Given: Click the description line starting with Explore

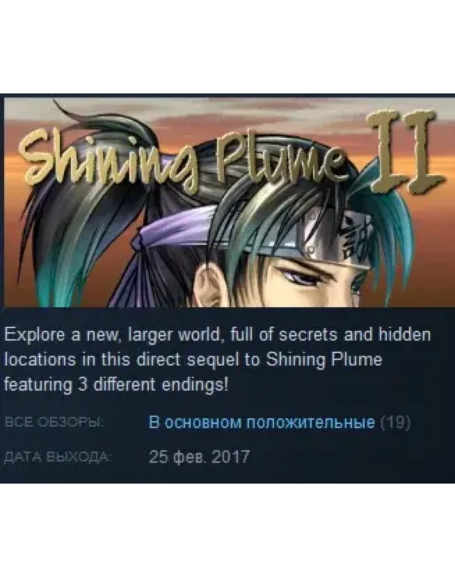Looking at the screenshot, I should [x=217, y=335].
